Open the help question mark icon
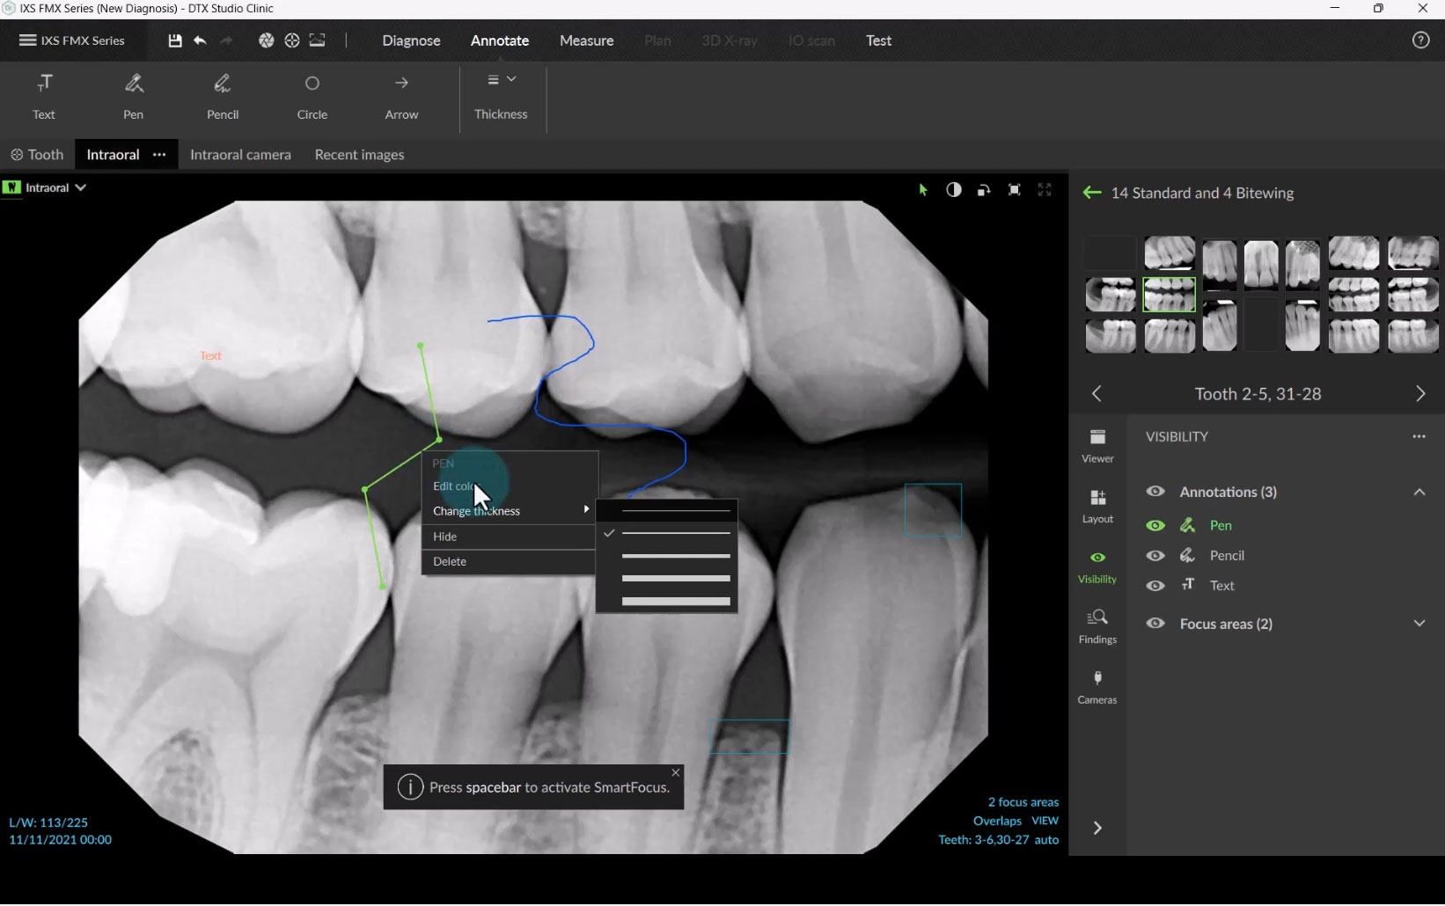Image resolution: width=1445 pixels, height=906 pixels. pyautogui.click(x=1420, y=40)
